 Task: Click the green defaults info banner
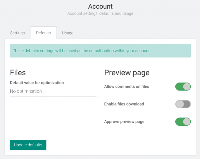tap(101, 51)
